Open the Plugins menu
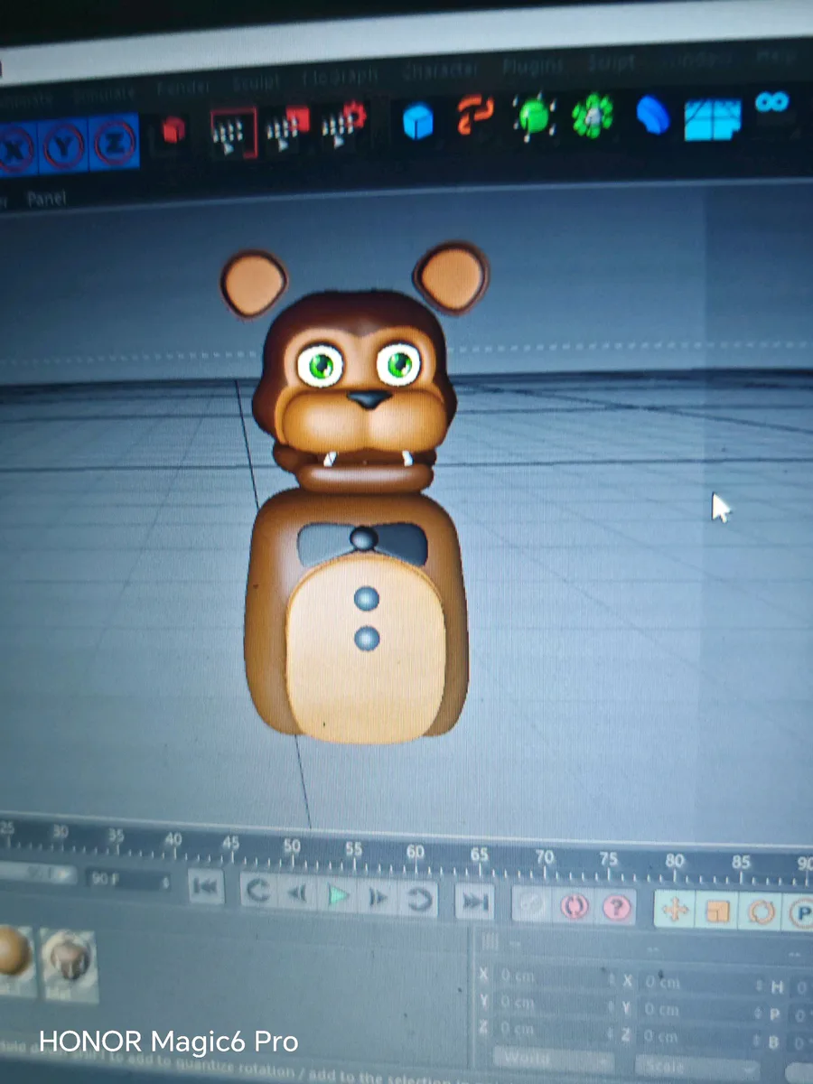Viewport: 813px width, 1084px height. [533, 64]
